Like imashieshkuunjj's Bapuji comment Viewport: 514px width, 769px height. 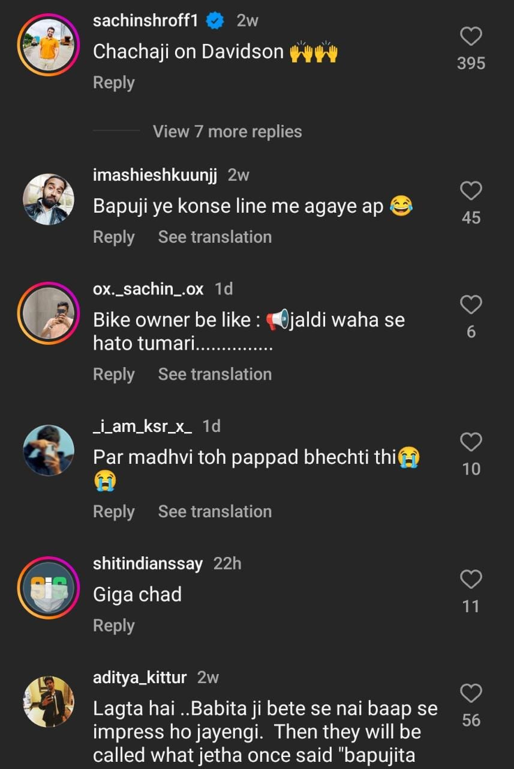[471, 191]
